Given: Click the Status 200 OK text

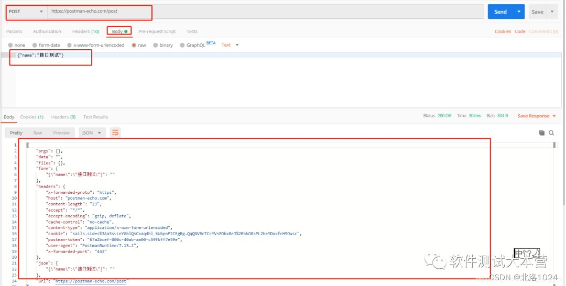Looking at the screenshot, I should [x=437, y=116].
